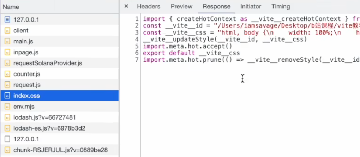Click the stylesheet icon for index.css
The width and height of the screenshot is (360, 157).
click(7, 96)
